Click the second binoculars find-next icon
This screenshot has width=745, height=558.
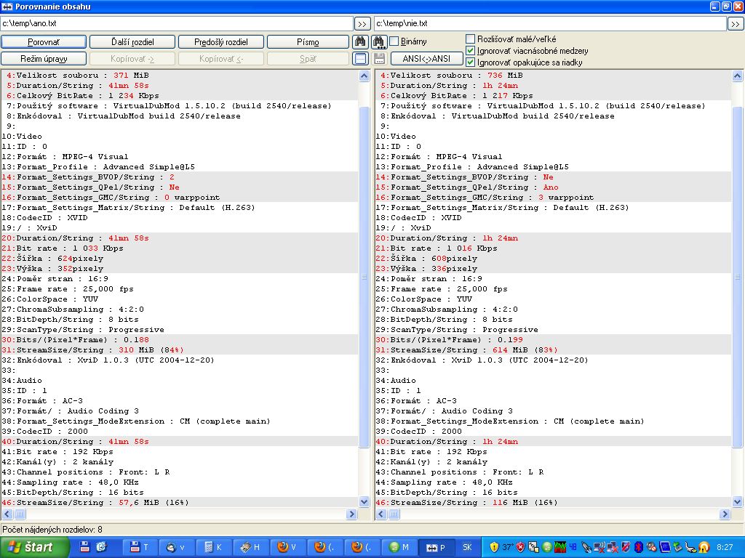pyautogui.click(x=379, y=42)
